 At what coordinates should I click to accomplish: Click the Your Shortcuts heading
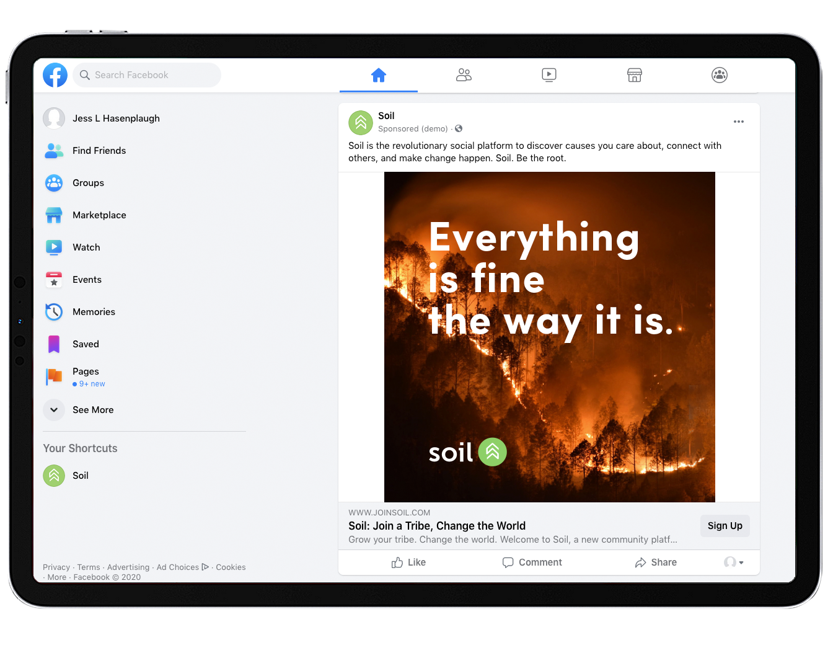click(80, 448)
